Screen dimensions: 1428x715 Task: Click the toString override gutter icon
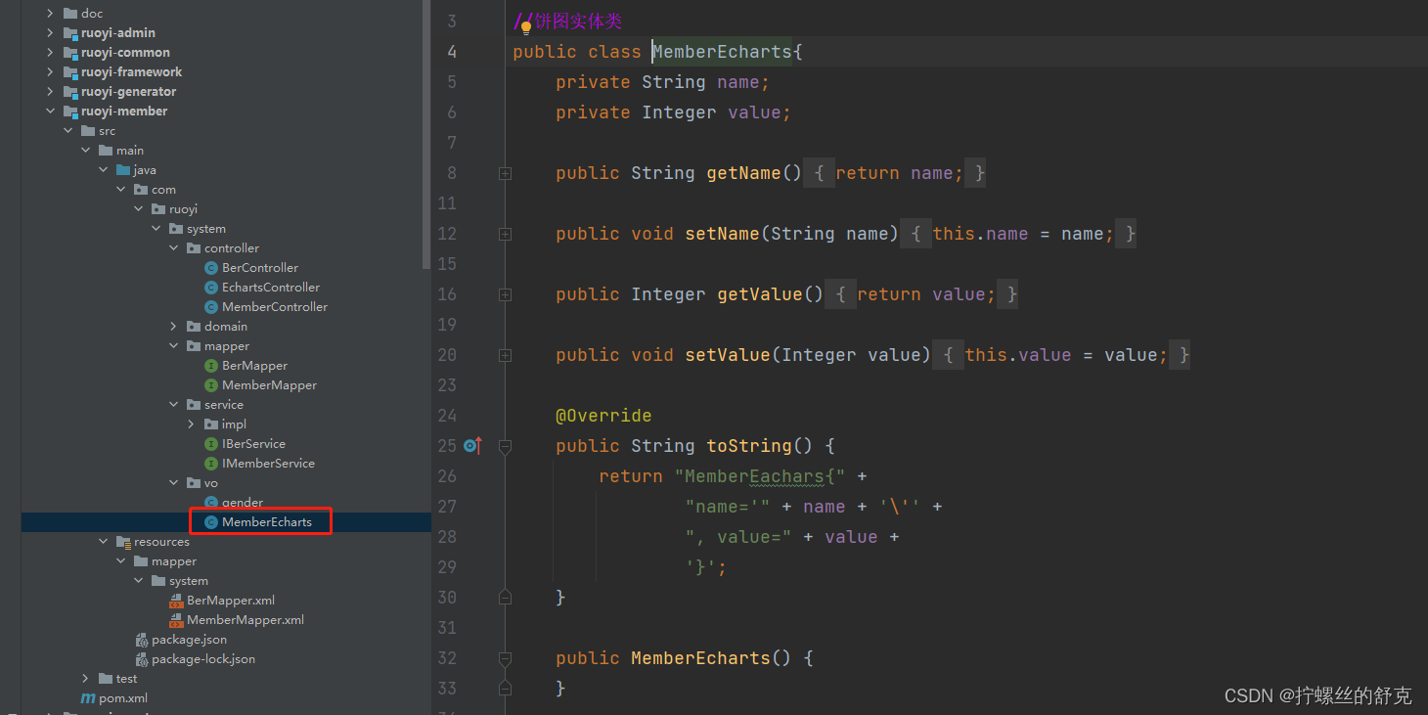coord(472,446)
